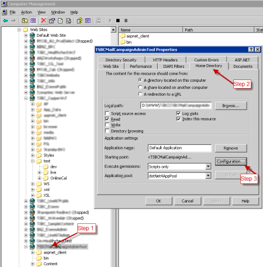The width and height of the screenshot is (263, 267).
Task: Enable the Script source access checkbox
Action: click(107, 113)
